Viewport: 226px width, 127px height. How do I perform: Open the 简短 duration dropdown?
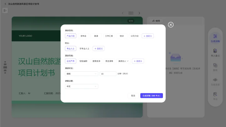tap(82, 74)
